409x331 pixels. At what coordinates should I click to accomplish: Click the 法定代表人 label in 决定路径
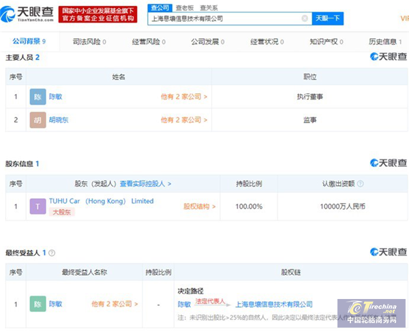[210, 301]
